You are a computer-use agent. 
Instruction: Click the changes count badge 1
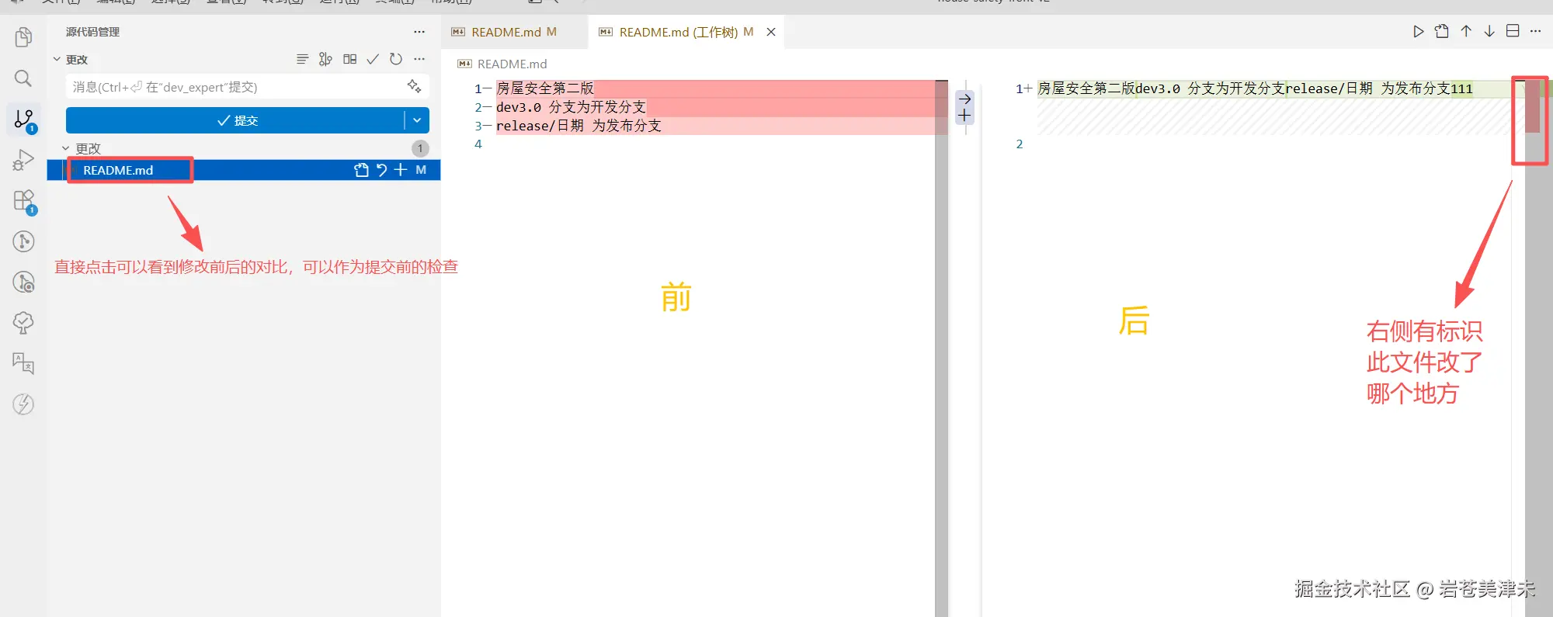click(x=420, y=148)
